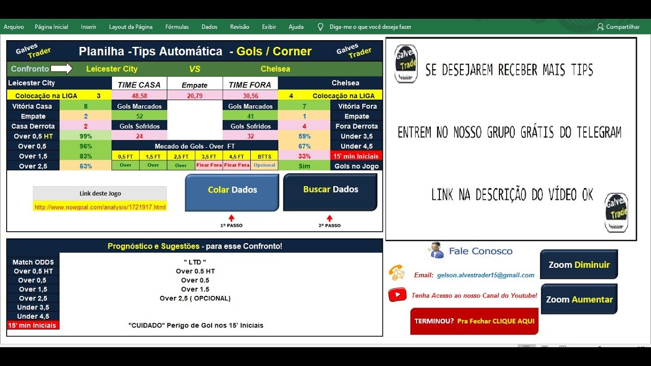
Task: Select the green 'Chelsea' confronto cell
Action: tap(275, 69)
